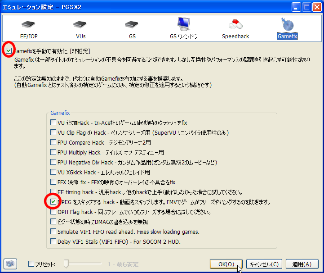Close the エミュレーション設定 window
Image resolution: width=324 pixels, height=273 pixels.
[x=317, y=7]
